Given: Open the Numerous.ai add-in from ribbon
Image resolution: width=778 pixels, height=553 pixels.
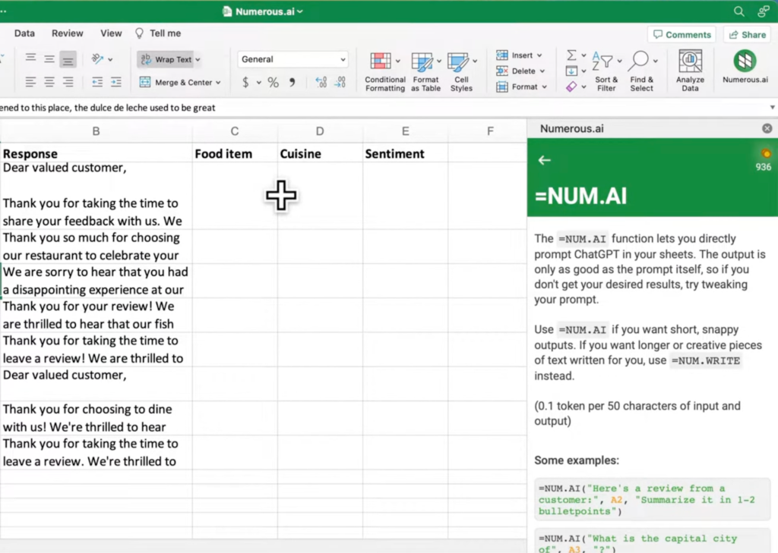Looking at the screenshot, I should click(745, 66).
